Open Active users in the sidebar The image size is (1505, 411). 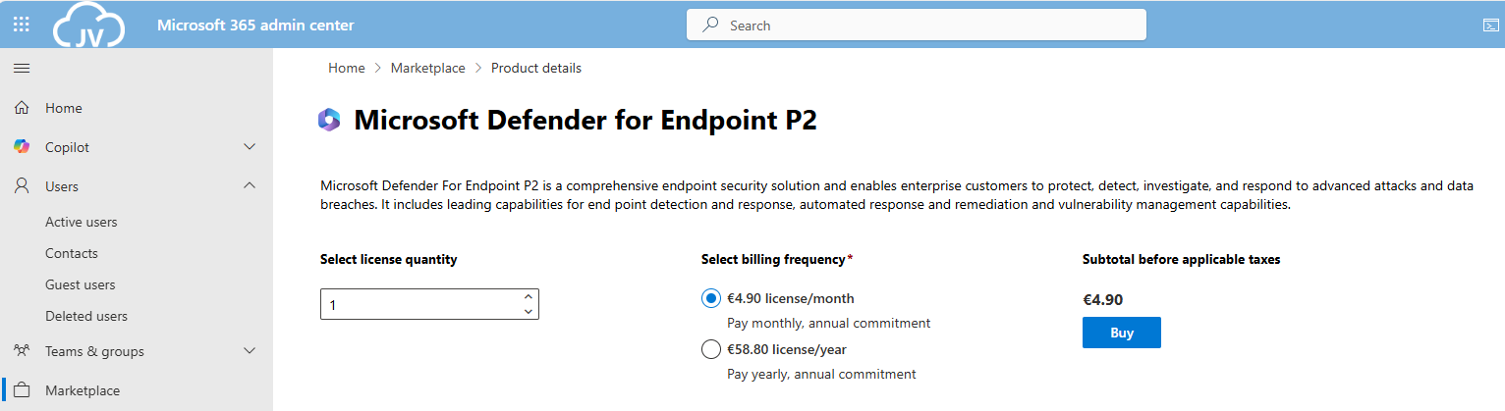coord(81,222)
